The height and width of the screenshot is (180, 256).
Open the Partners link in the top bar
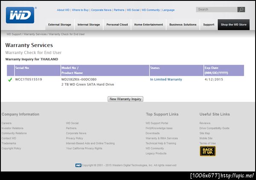pyautogui.click(x=119, y=10)
